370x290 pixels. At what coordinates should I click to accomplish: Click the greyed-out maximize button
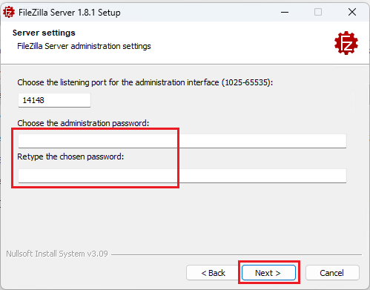318,12
